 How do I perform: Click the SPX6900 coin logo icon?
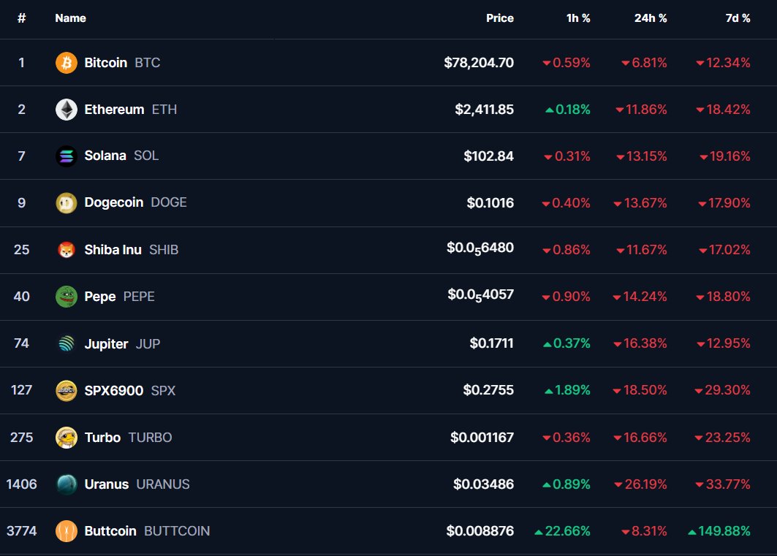click(67, 391)
